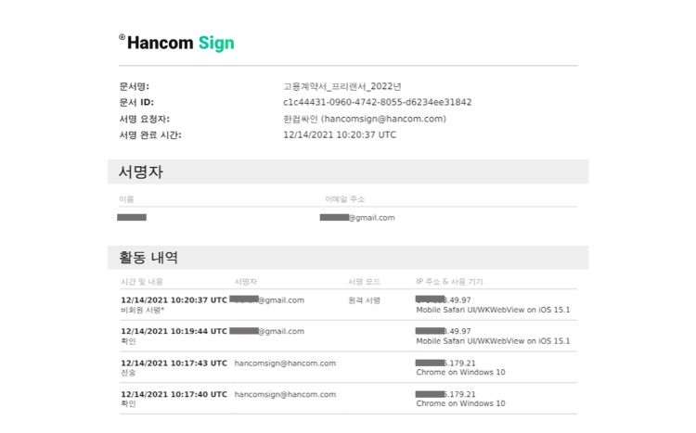Screen dimensions: 696x433
Task: Select the 10:20:37 UTC activity row timestamp
Action: click(x=174, y=300)
